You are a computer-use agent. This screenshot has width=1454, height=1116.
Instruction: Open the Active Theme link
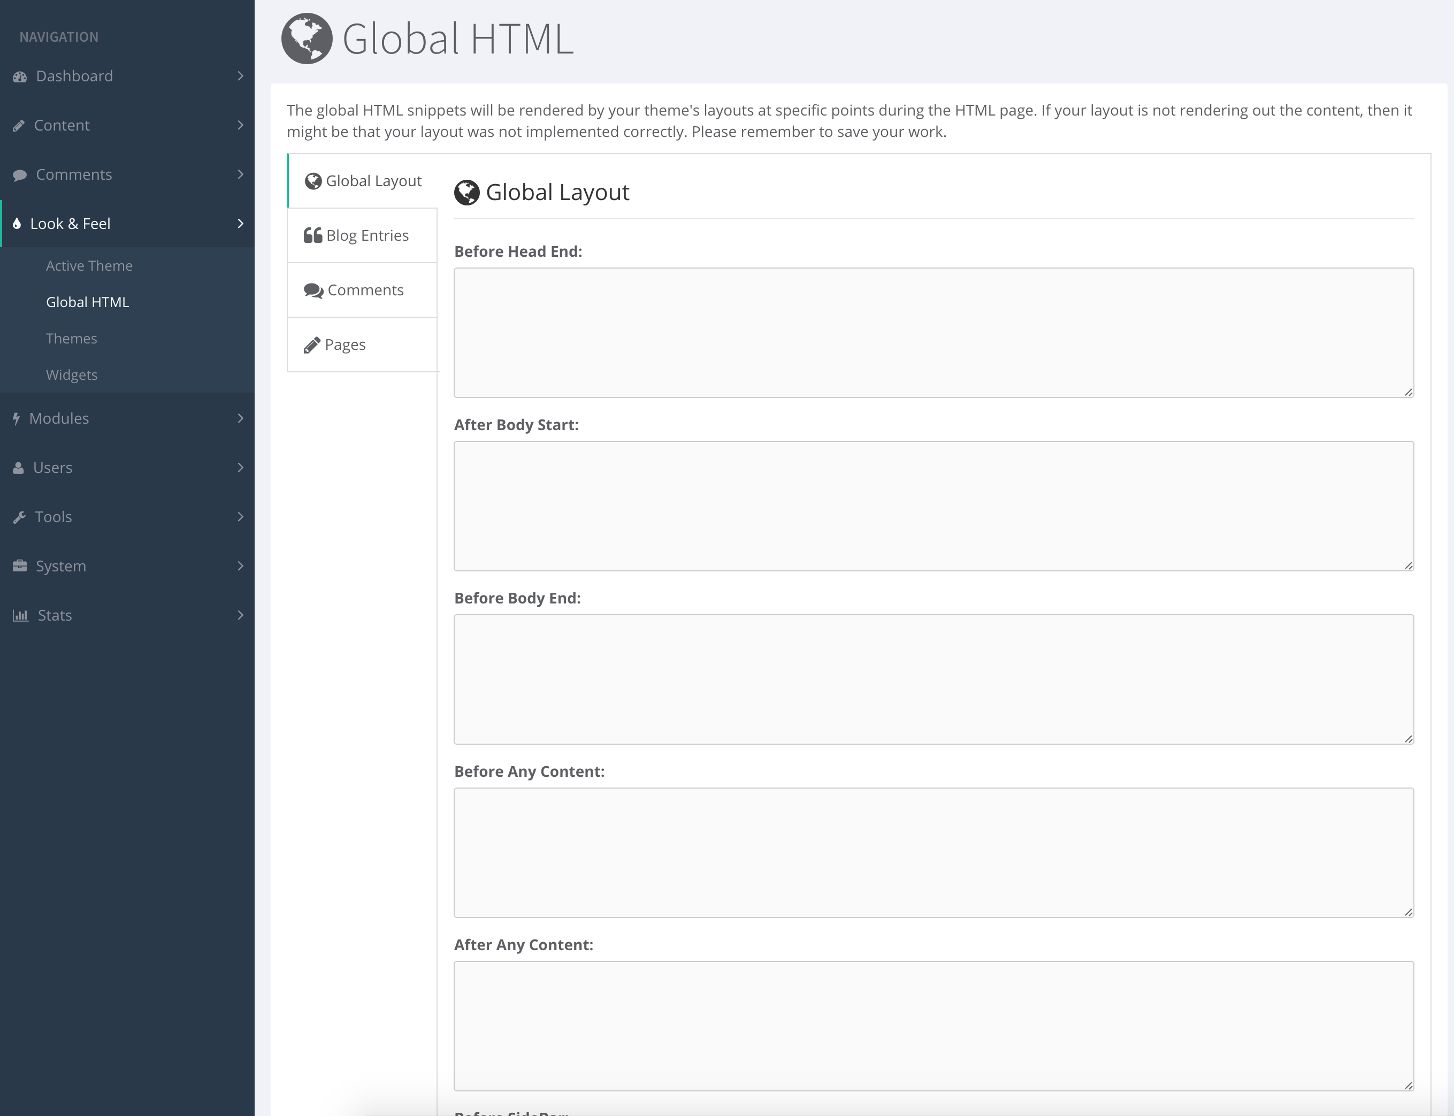click(x=89, y=266)
